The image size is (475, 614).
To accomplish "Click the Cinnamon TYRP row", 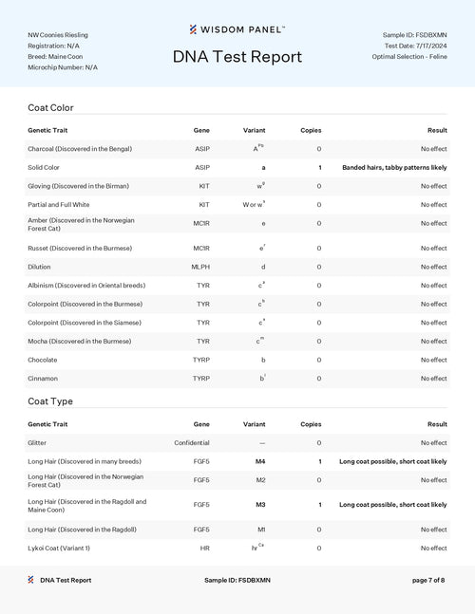I will 237,379.
